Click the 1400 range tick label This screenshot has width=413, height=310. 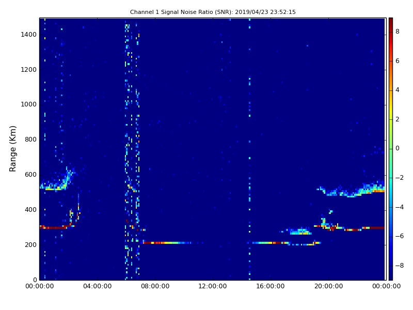29,35
